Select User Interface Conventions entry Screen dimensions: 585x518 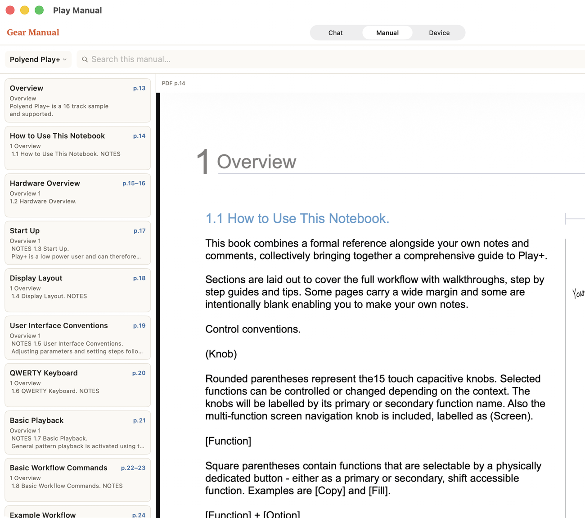(x=78, y=338)
